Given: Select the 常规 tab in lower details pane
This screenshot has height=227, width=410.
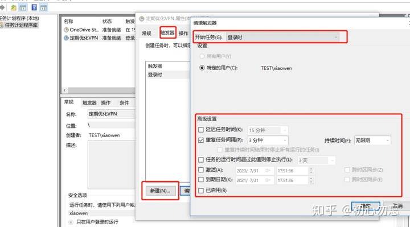Looking at the screenshot, I should pyautogui.click(x=69, y=102).
